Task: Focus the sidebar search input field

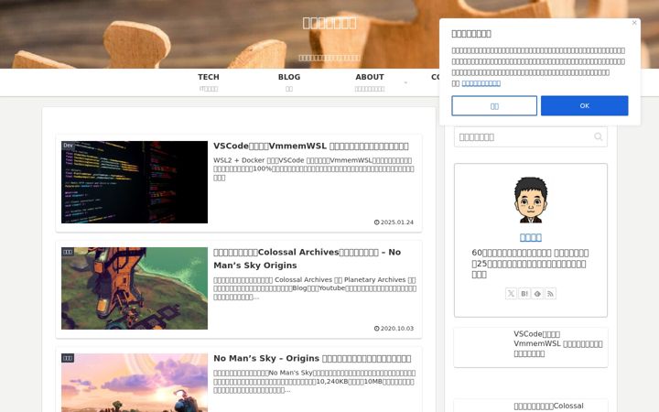Action: [530, 137]
